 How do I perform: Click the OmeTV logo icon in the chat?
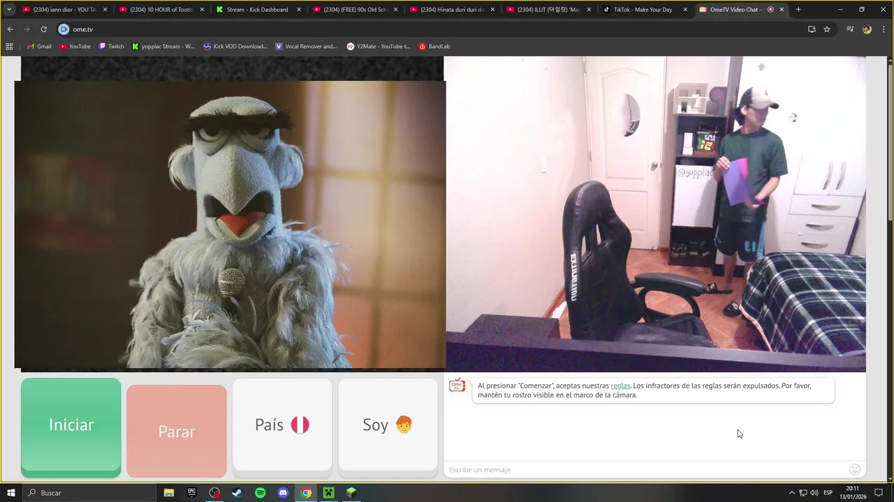pos(457,385)
